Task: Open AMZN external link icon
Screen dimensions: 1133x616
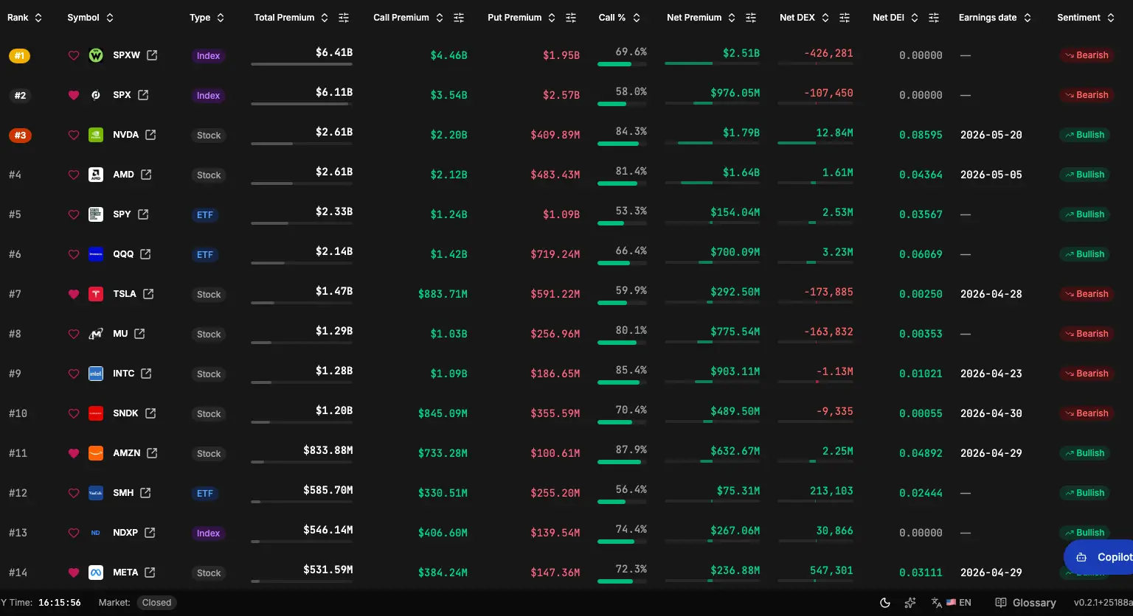Action: tap(152, 453)
